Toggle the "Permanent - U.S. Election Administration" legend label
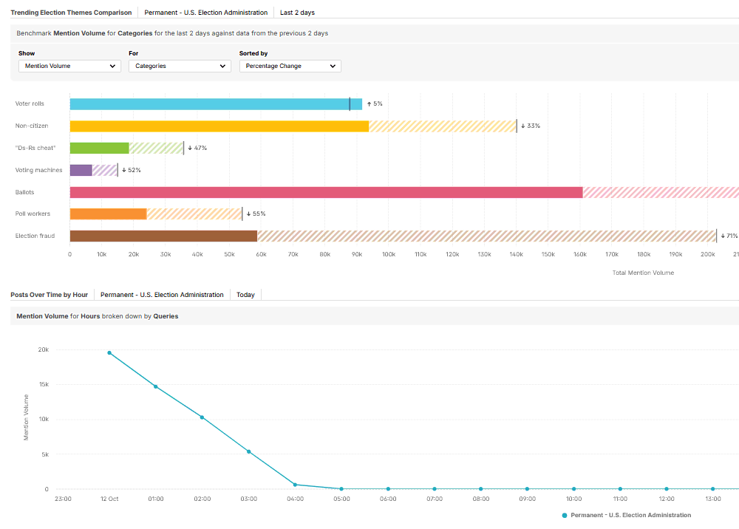 coord(630,515)
